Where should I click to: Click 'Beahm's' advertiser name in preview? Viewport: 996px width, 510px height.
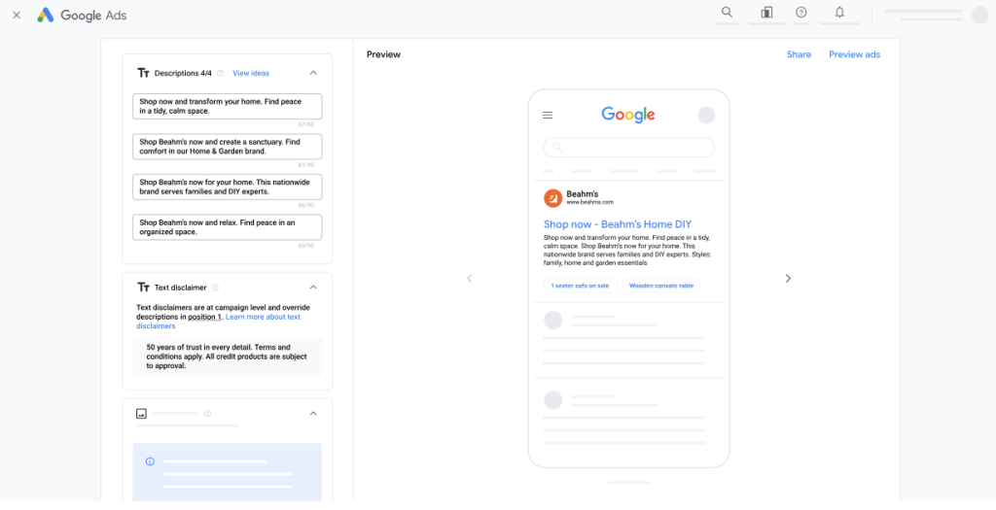[583, 193]
